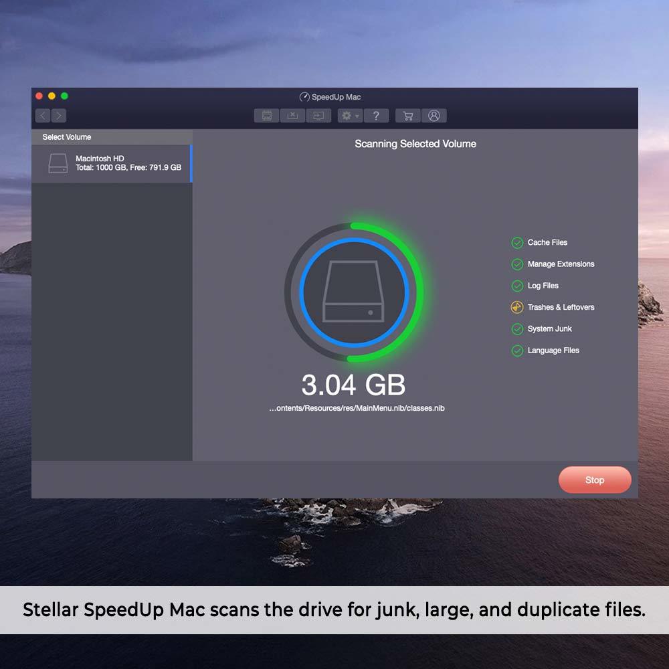The height and width of the screenshot is (669, 669).
Task: Click the Log Files check icon
Action: click(517, 286)
